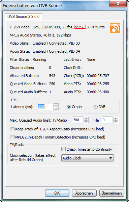This screenshot has width=129, height=202.
Task: Click Video State Enabled / Connected, PID 33
Action: pyautogui.click(x=45, y=43)
